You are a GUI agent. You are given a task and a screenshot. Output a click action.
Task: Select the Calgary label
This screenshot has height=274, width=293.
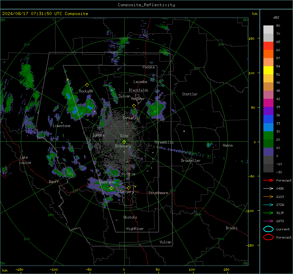tap(127, 192)
